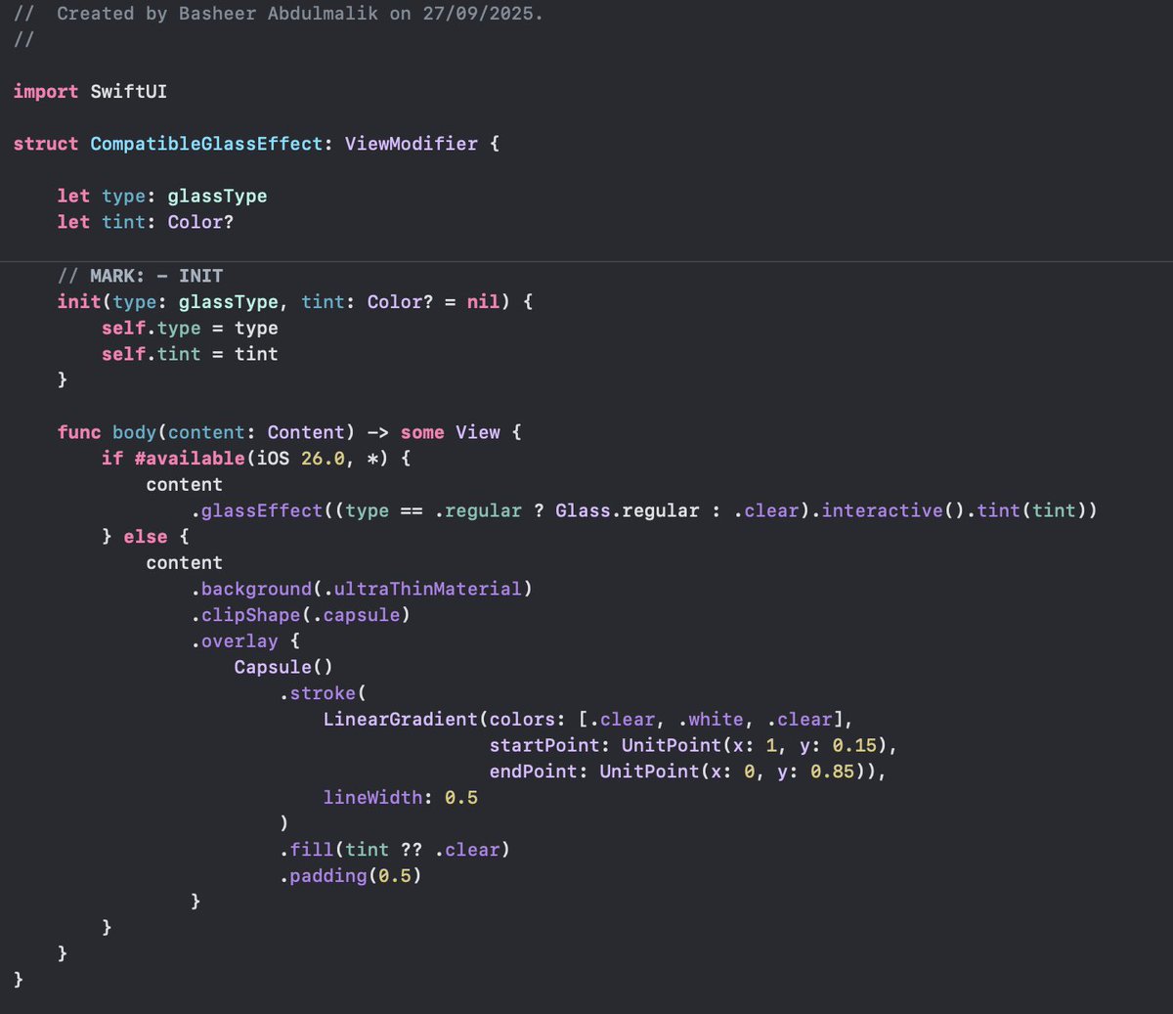Click 'nil' default value in init
1173x1014 pixels.
tap(483, 301)
